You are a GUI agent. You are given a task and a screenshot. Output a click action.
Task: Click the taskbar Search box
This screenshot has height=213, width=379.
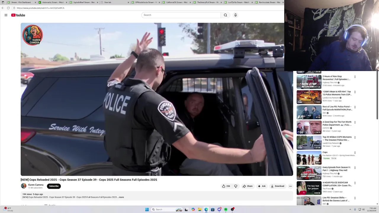tap(167, 209)
